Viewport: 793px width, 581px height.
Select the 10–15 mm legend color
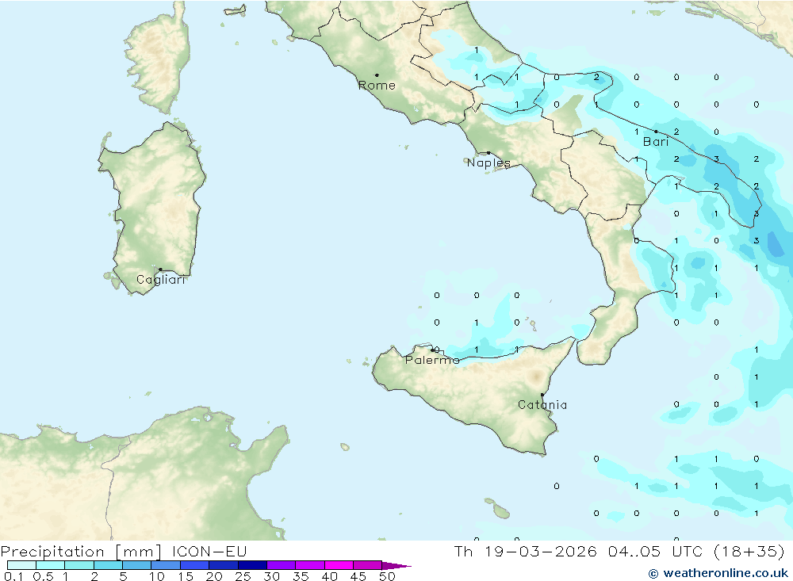coord(166,565)
